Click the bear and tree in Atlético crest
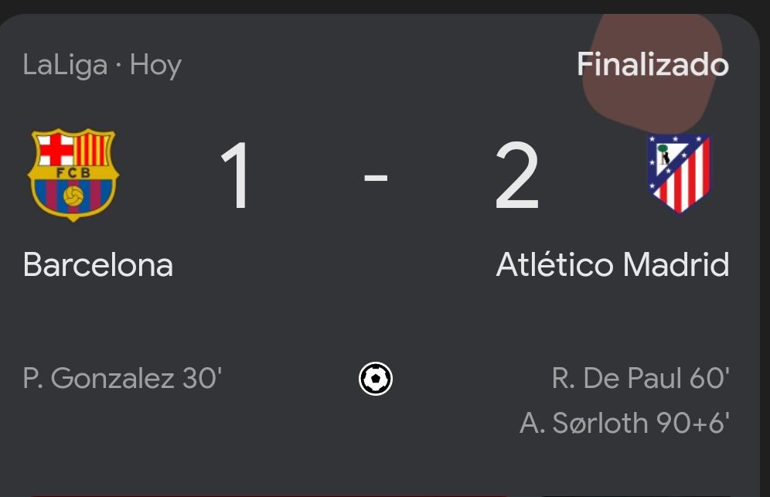 tap(664, 155)
